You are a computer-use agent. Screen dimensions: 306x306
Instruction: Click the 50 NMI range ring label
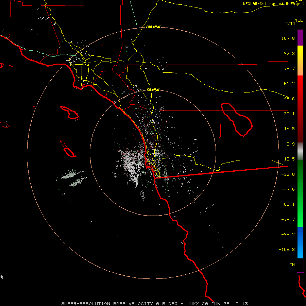(x=153, y=90)
